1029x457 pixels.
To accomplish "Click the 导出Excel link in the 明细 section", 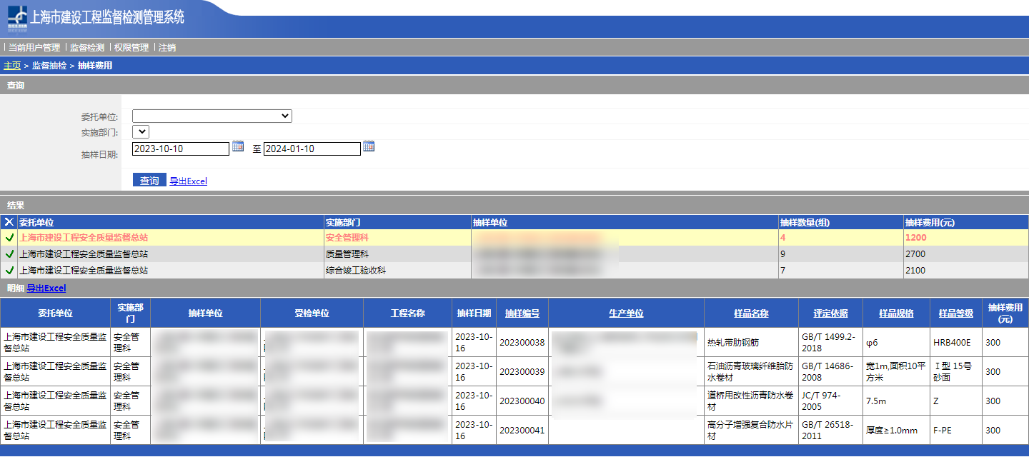I will point(46,288).
